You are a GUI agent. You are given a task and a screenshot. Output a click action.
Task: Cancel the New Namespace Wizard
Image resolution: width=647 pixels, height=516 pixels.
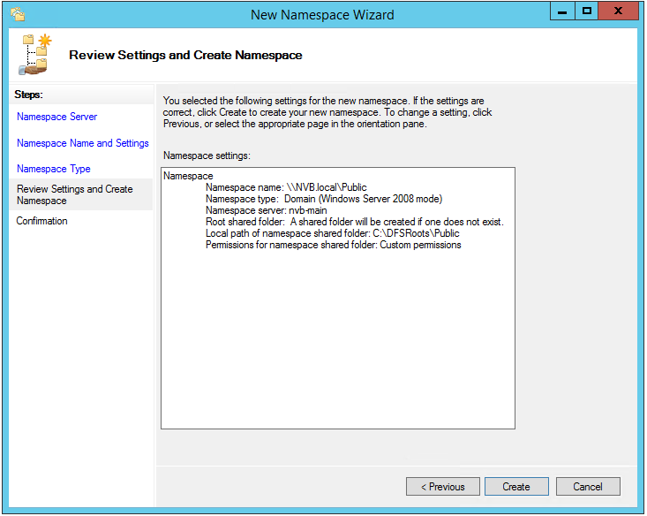[x=588, y=487]
